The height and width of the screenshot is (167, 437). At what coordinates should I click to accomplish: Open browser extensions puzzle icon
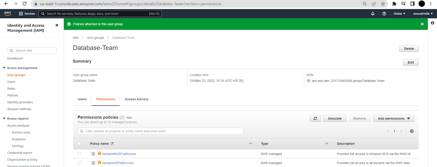(394, 4)
